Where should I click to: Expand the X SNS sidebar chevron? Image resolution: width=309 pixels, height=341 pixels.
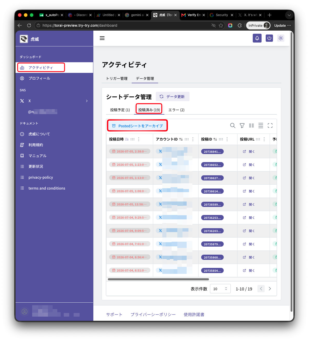pyautogui.click(x=87, y=101)
